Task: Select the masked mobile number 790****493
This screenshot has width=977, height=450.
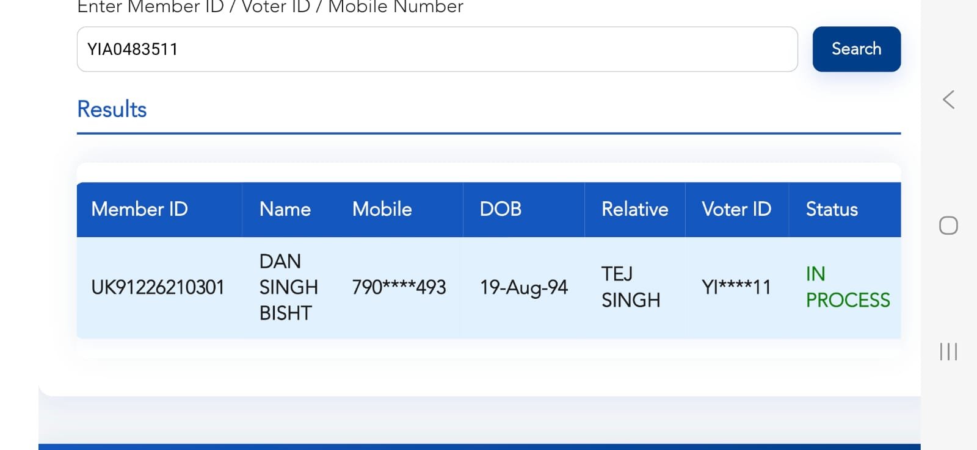Action: 399,287
